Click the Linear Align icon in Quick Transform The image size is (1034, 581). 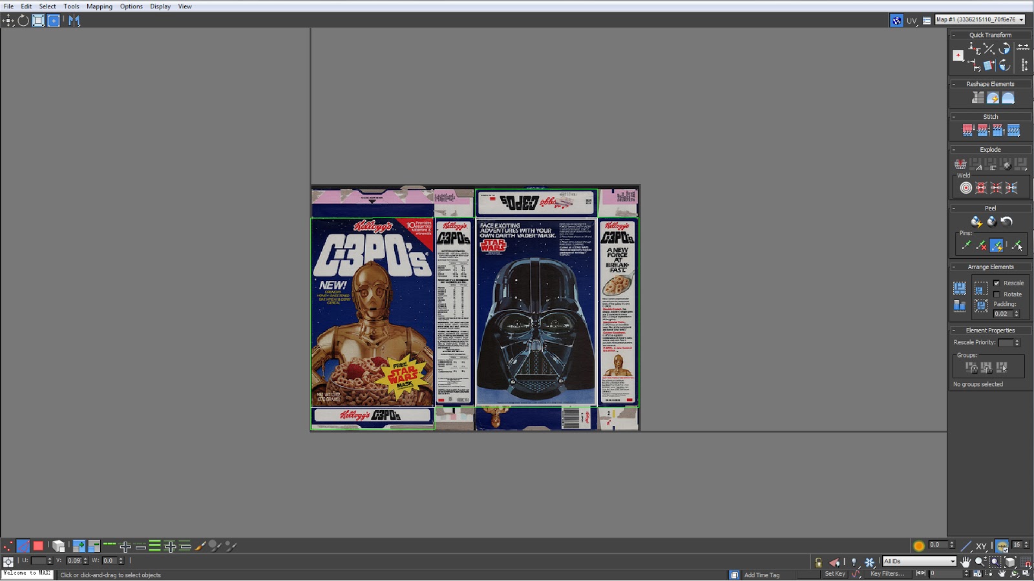[989, 48]
